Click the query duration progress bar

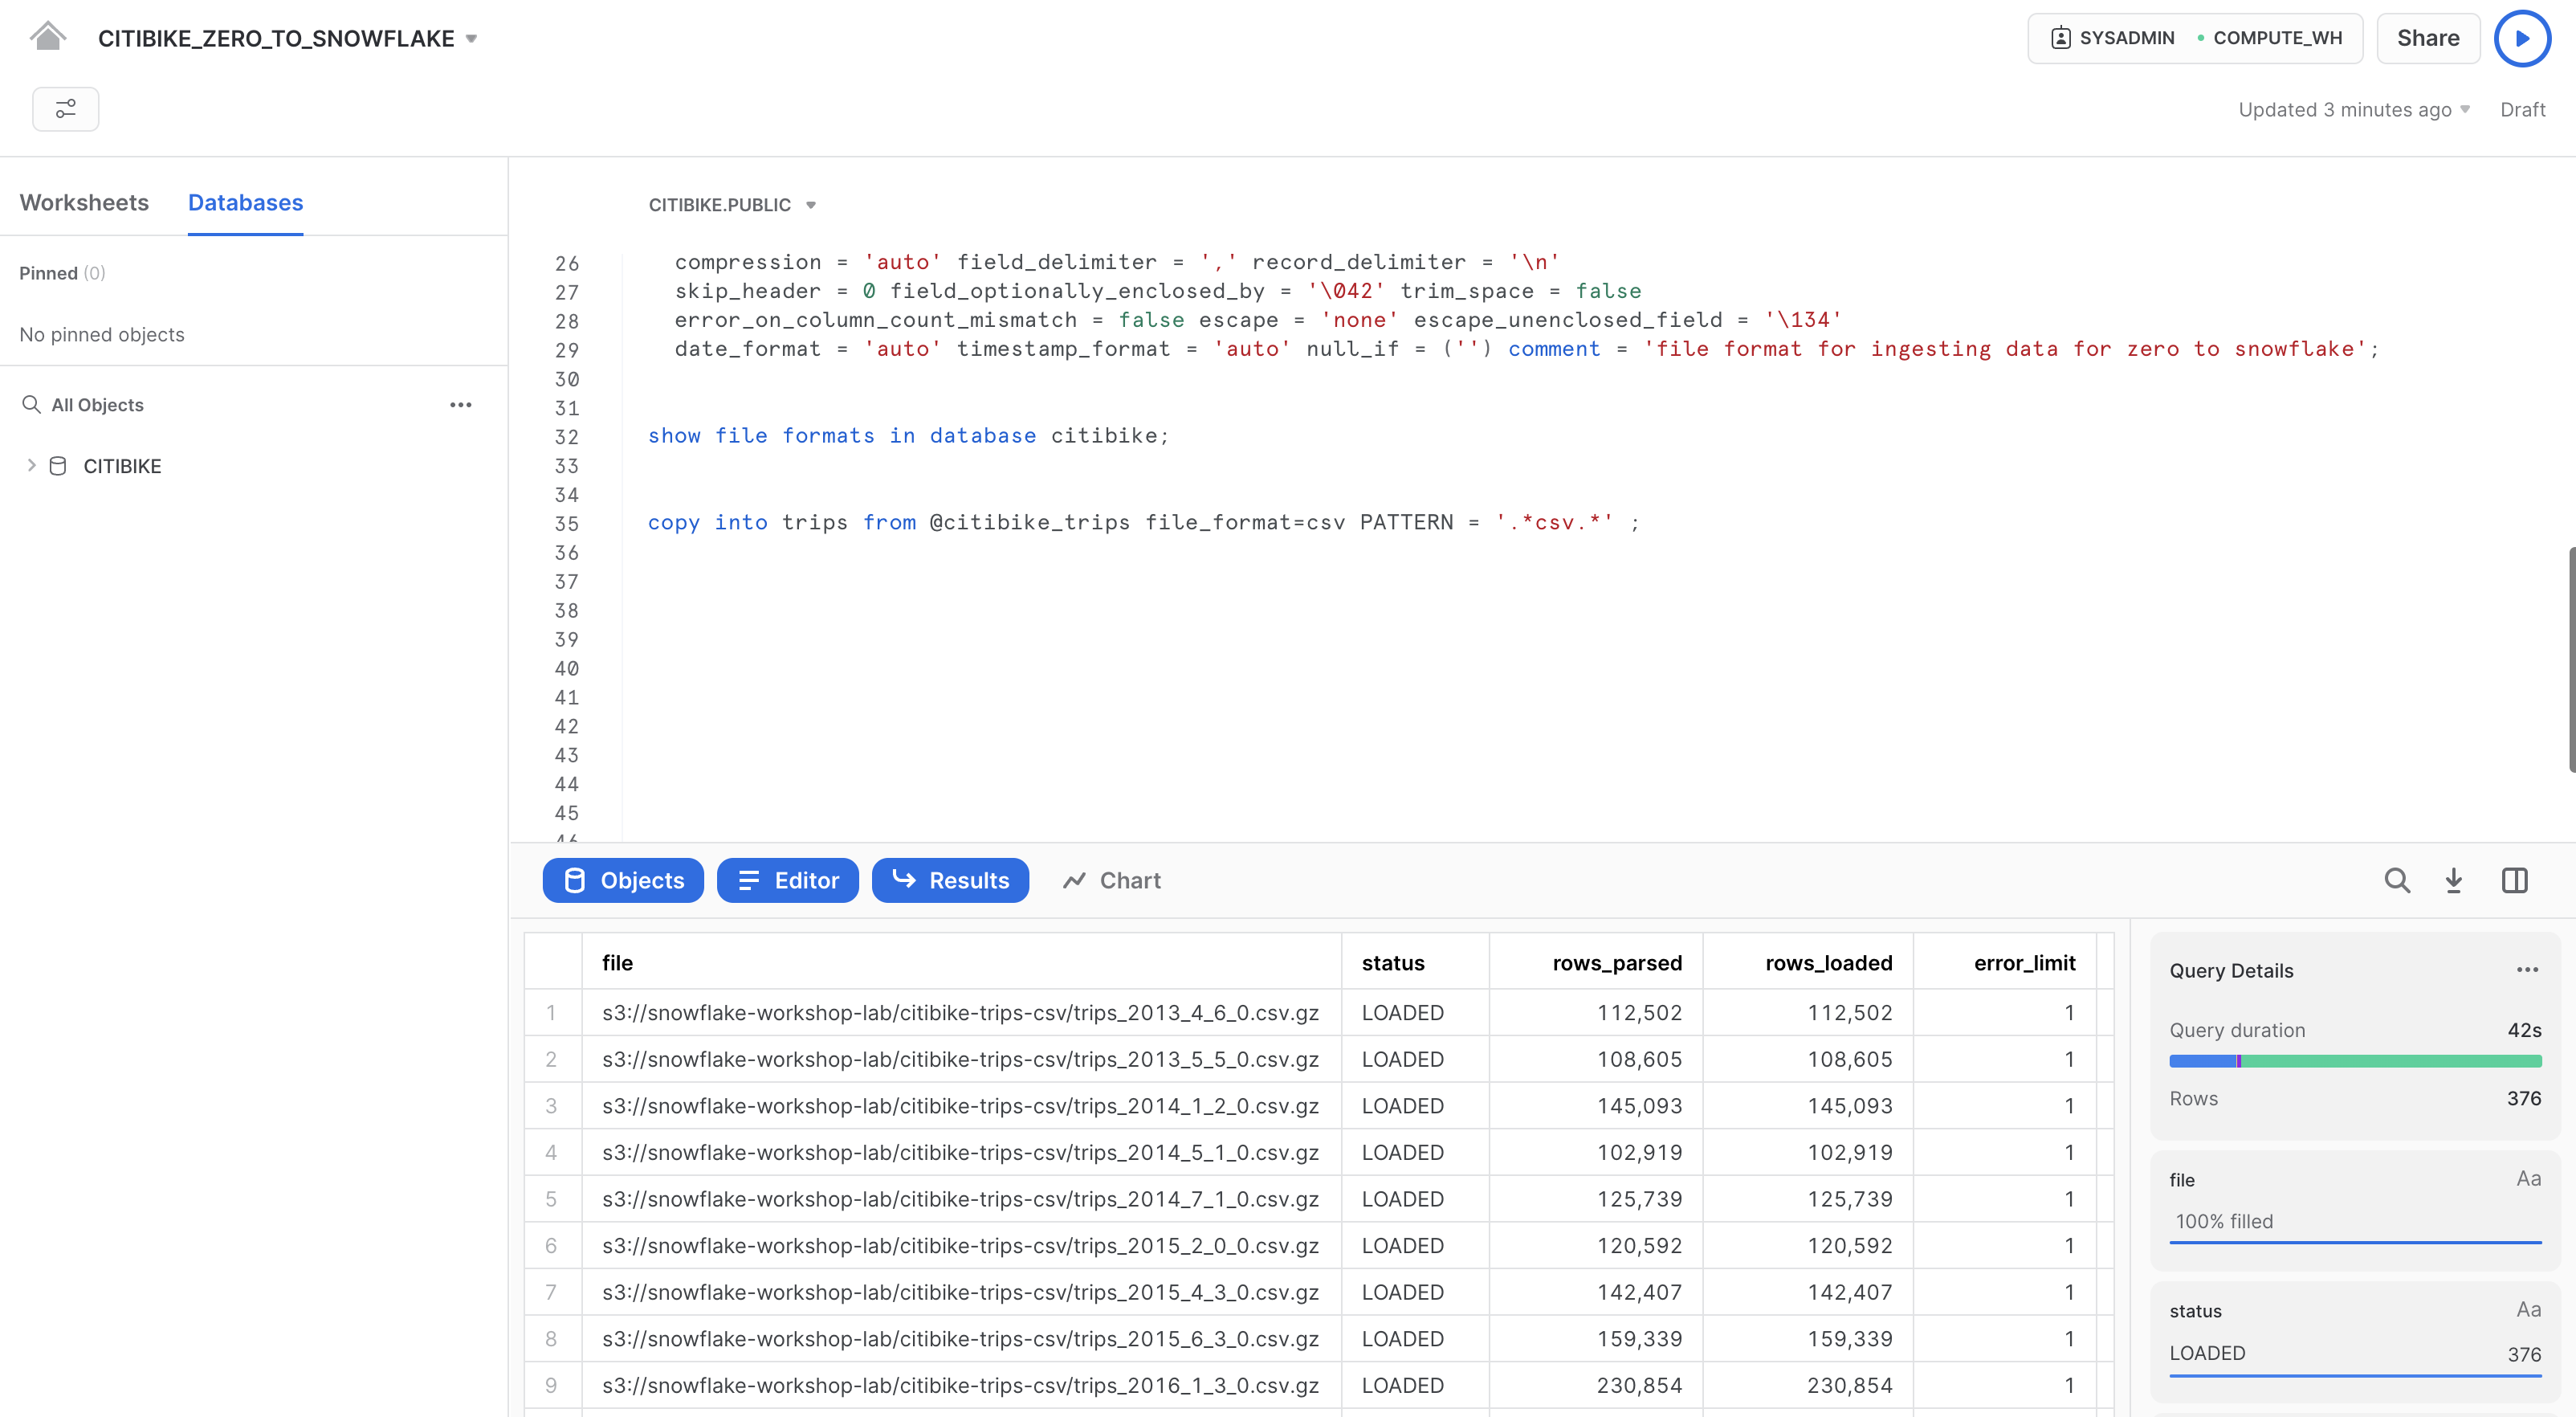click(2355, 1061)
